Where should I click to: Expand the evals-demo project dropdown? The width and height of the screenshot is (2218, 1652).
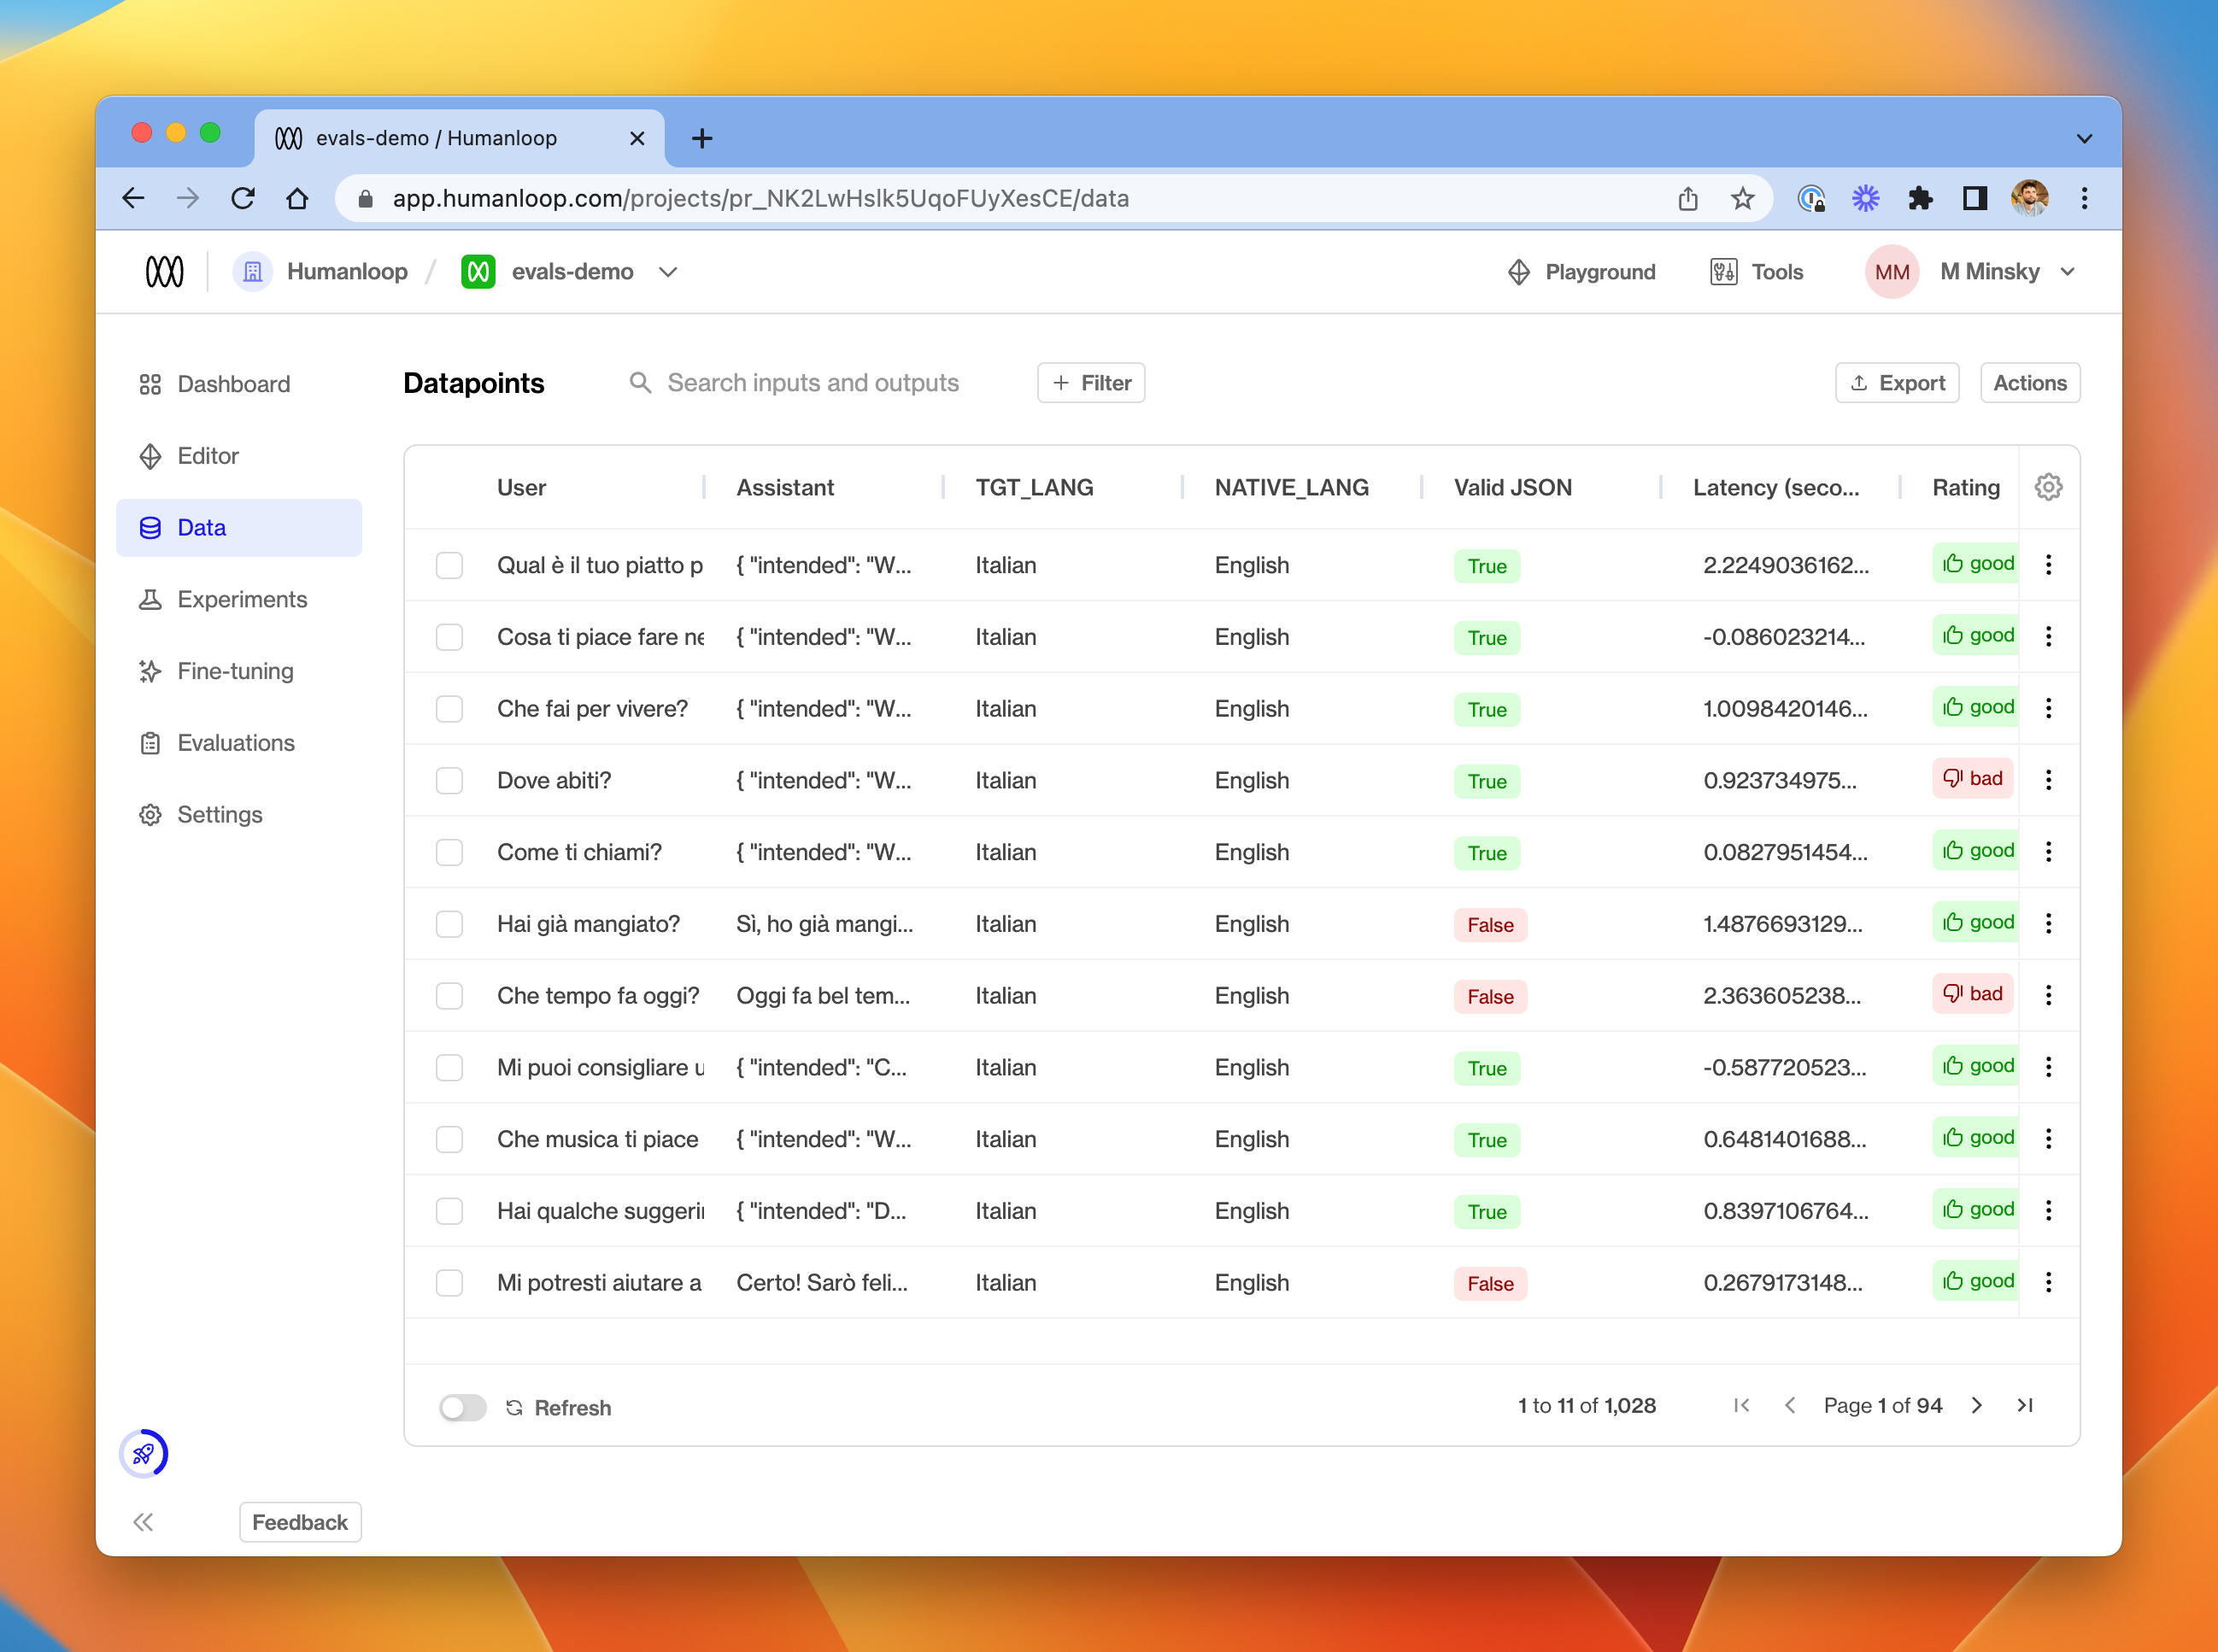[668, 272]
